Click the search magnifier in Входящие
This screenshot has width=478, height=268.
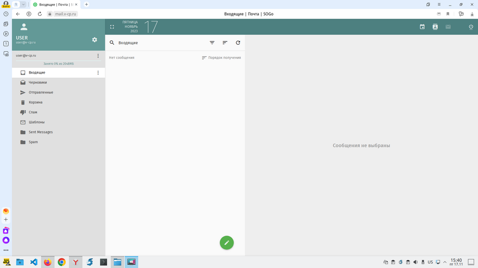[112, 43]
